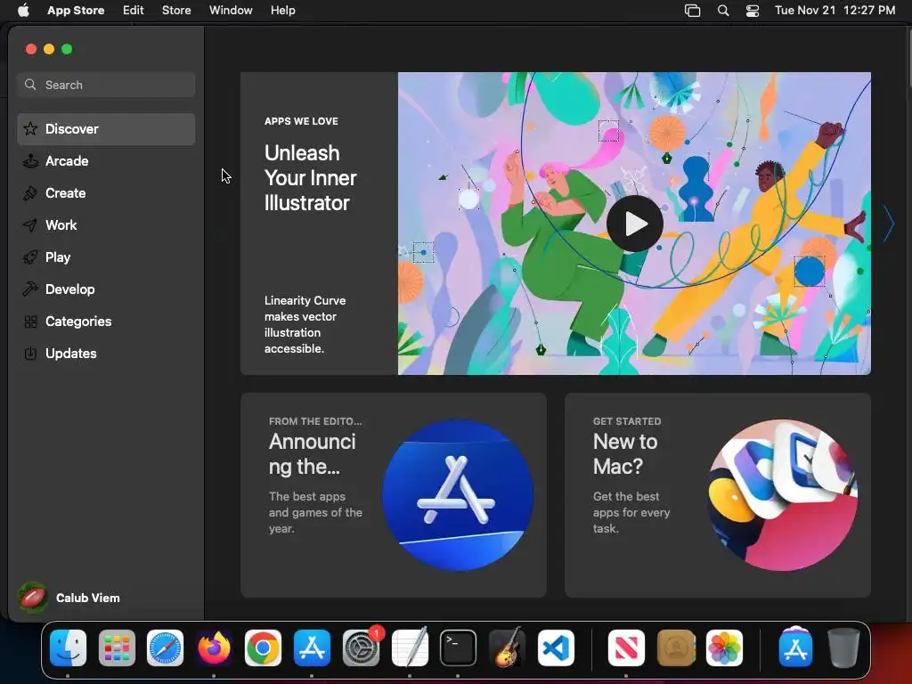912x684 pixels.
Task: Click the New to Mac app icons artwork
Action: 782,495
